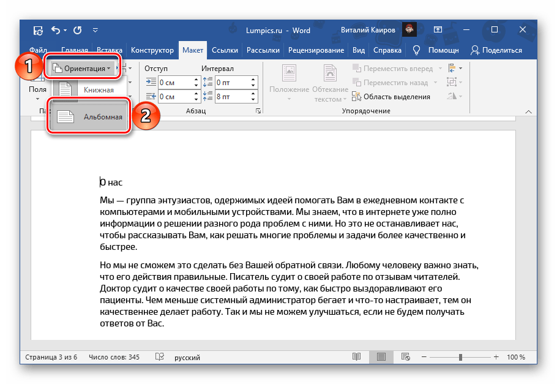Click the user profile avatar

pyautogui.click(x=409, y=30)
